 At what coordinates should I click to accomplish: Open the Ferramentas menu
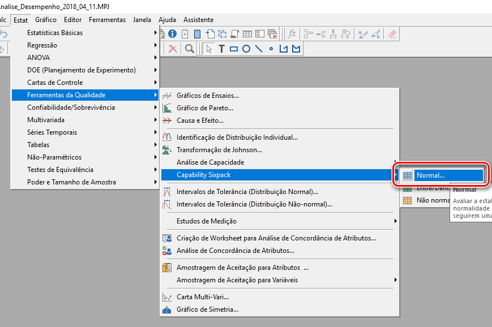107,20
